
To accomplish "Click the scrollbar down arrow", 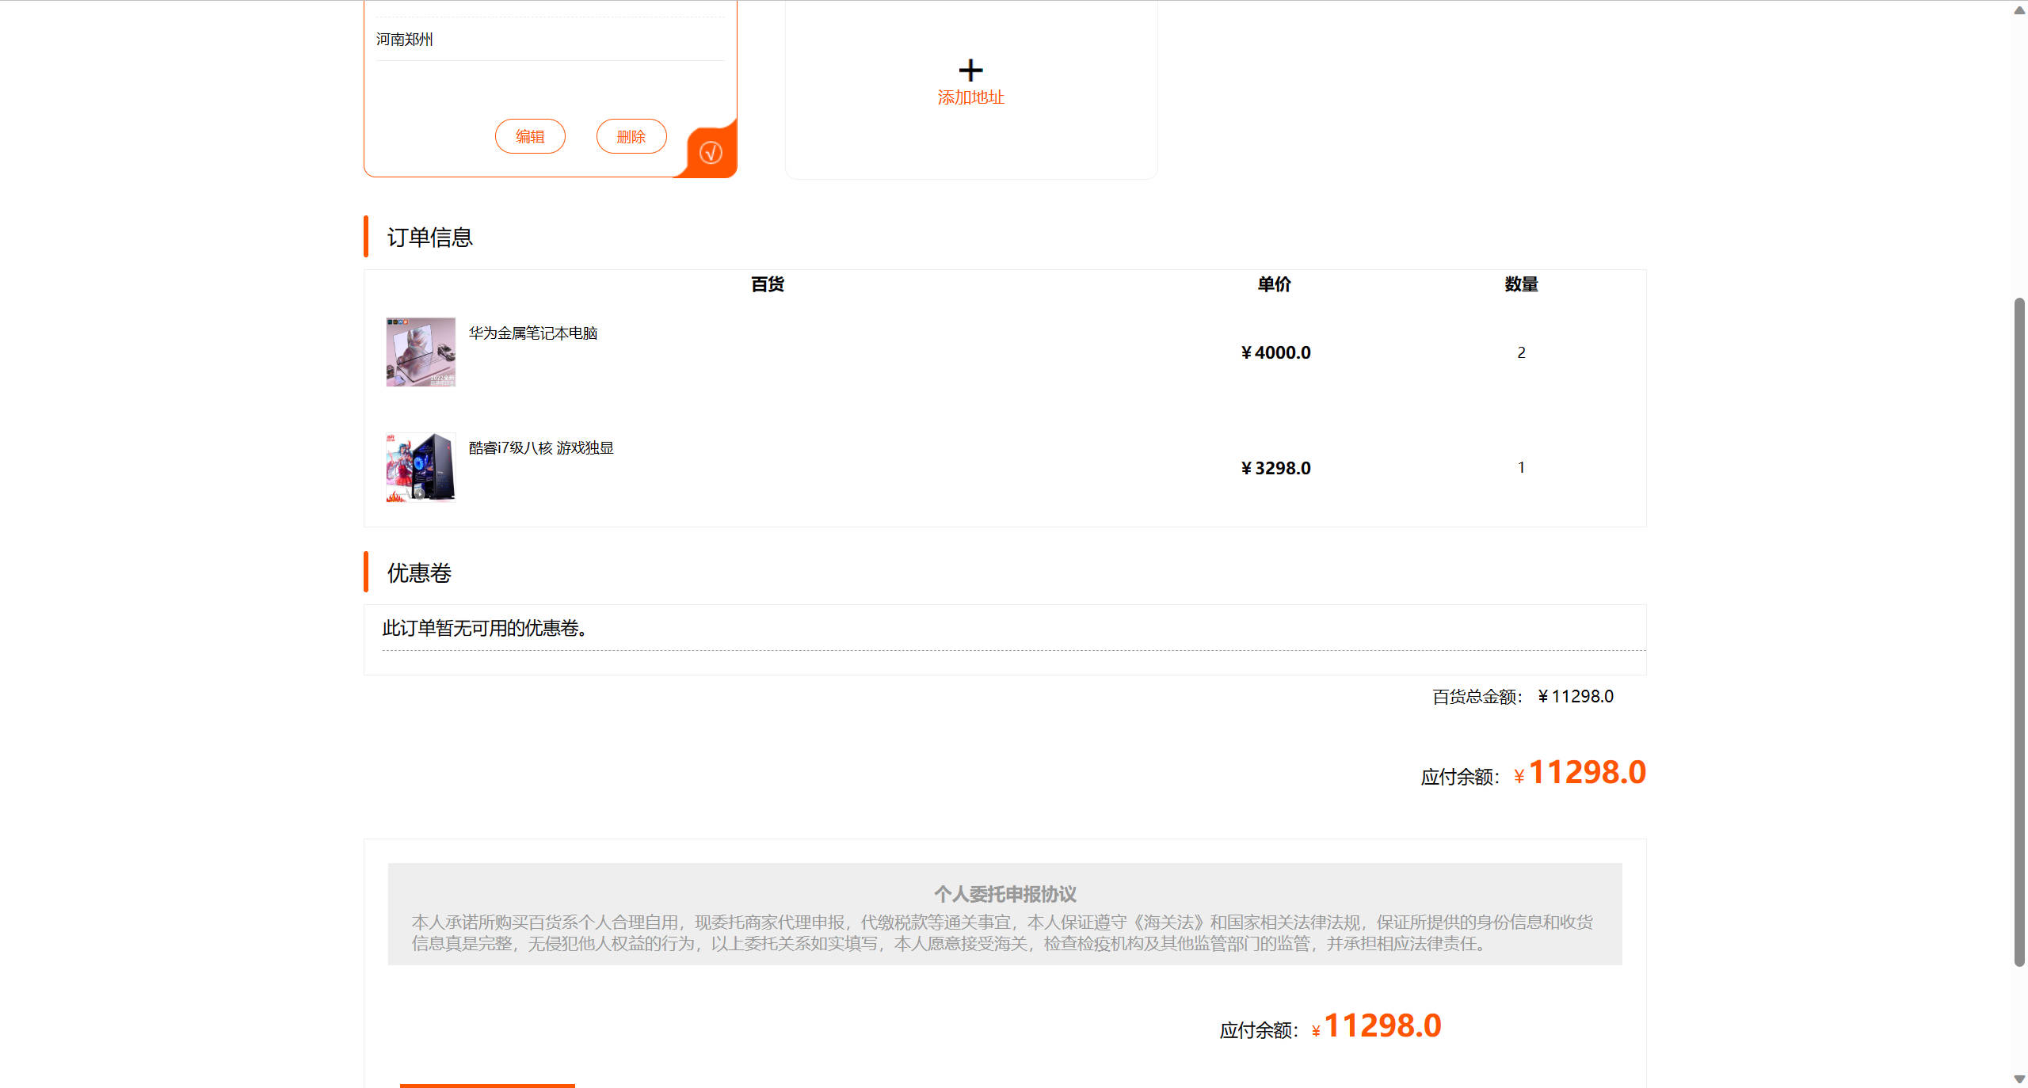I will [x=2019, y=1078].
